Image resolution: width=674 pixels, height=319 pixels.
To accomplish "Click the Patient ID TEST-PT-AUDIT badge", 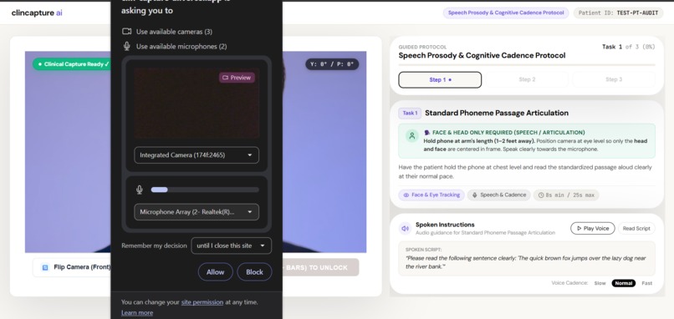I will pos(618,13).
